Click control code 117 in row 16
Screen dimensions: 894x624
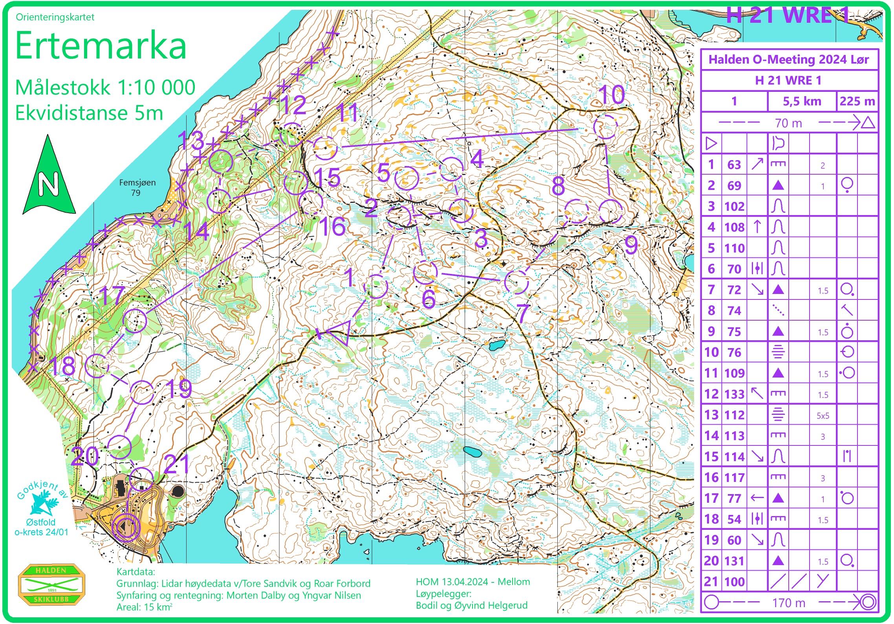click(x=734, y=477)
